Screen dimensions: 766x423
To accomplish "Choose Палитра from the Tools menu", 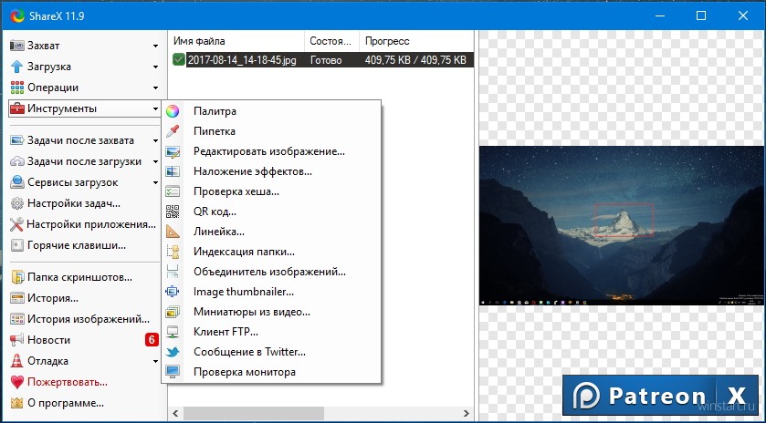I will (x=272, y=111).
